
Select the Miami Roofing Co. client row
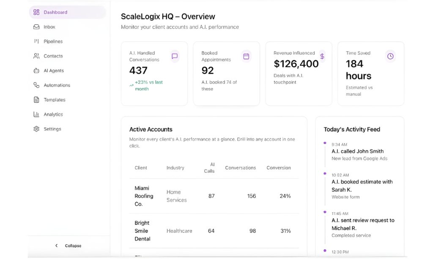point(144,196)
